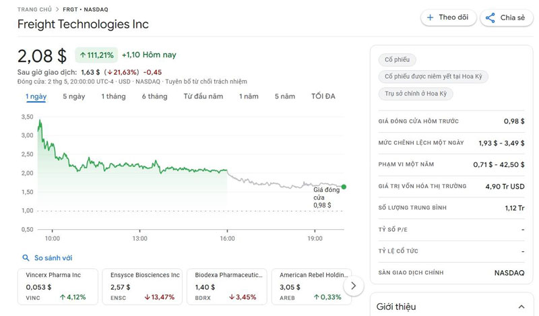Switch chart to 1 năm range
The width and height of the screenshot is (539, 316).
249,96
